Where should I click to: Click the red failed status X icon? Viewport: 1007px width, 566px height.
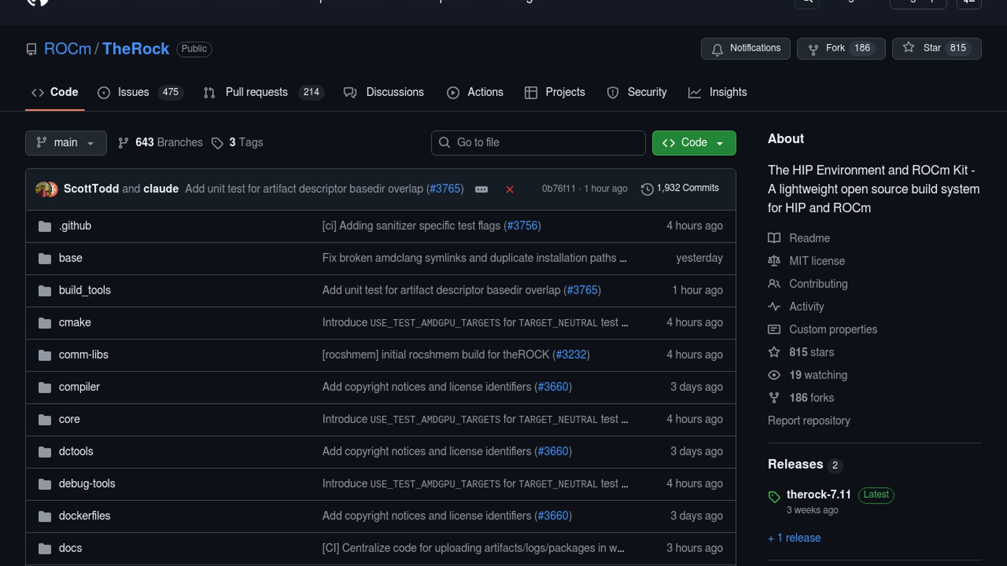coord(509,189)
